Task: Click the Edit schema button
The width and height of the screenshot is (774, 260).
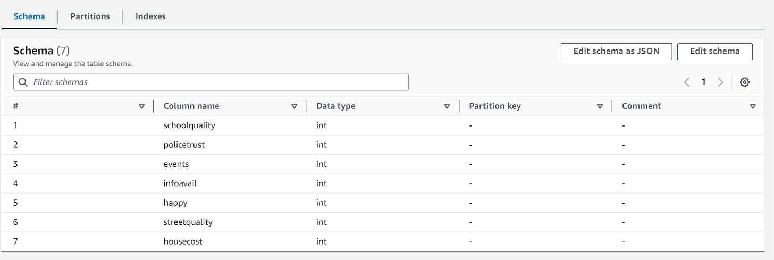Action: [x=714, y=52]
